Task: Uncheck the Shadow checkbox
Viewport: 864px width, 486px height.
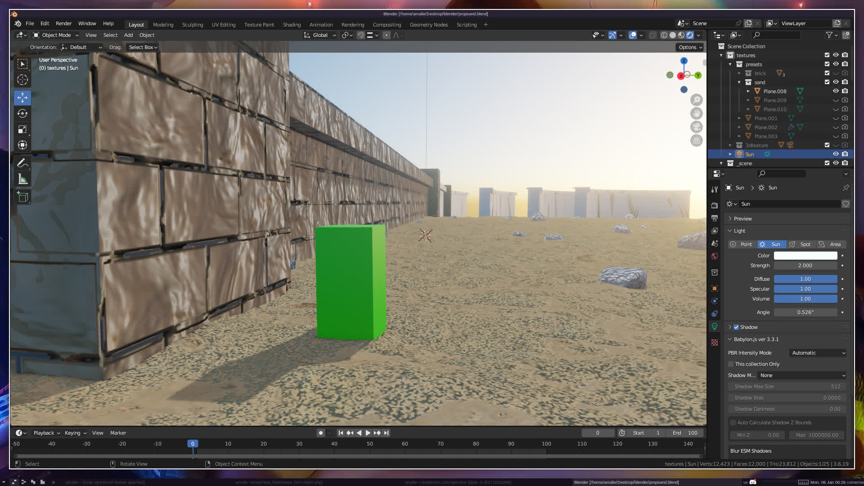Action: point(736,327)
